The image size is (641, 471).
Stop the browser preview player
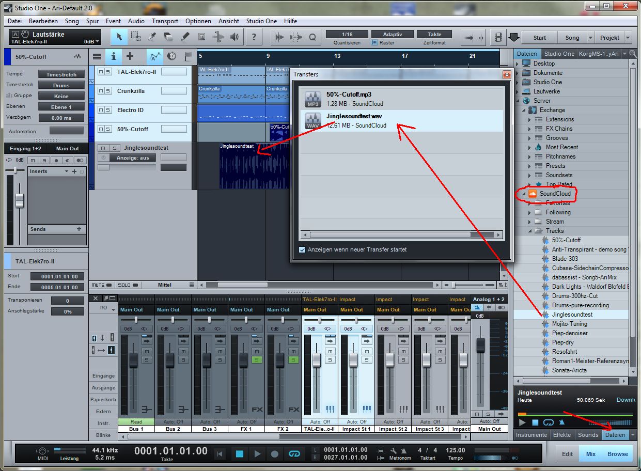[535, 422]
